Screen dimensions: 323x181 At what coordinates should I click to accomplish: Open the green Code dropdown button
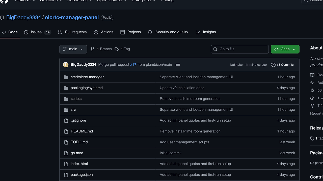[x=285, y=49]
